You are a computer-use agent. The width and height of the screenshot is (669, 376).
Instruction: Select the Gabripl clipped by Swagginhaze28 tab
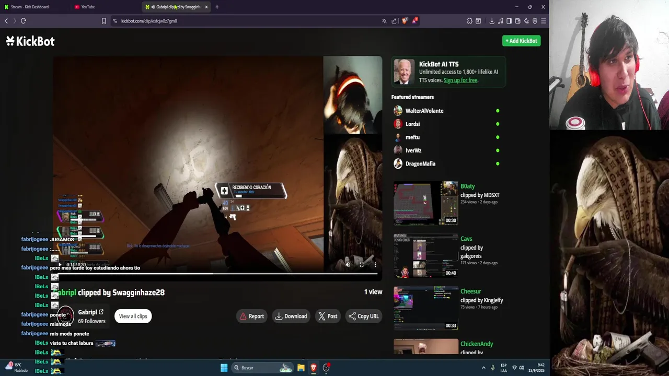[x=177, y=7]
